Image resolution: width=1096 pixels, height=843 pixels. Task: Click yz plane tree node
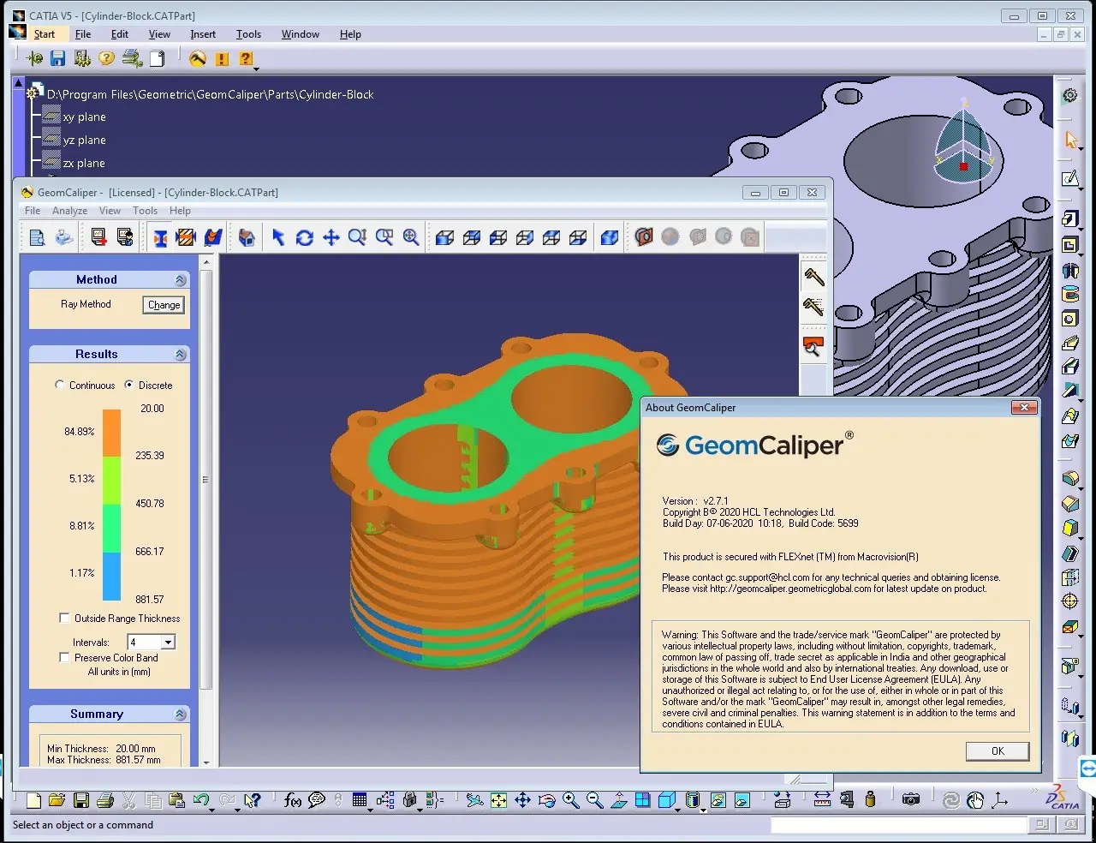pos(84,140)
